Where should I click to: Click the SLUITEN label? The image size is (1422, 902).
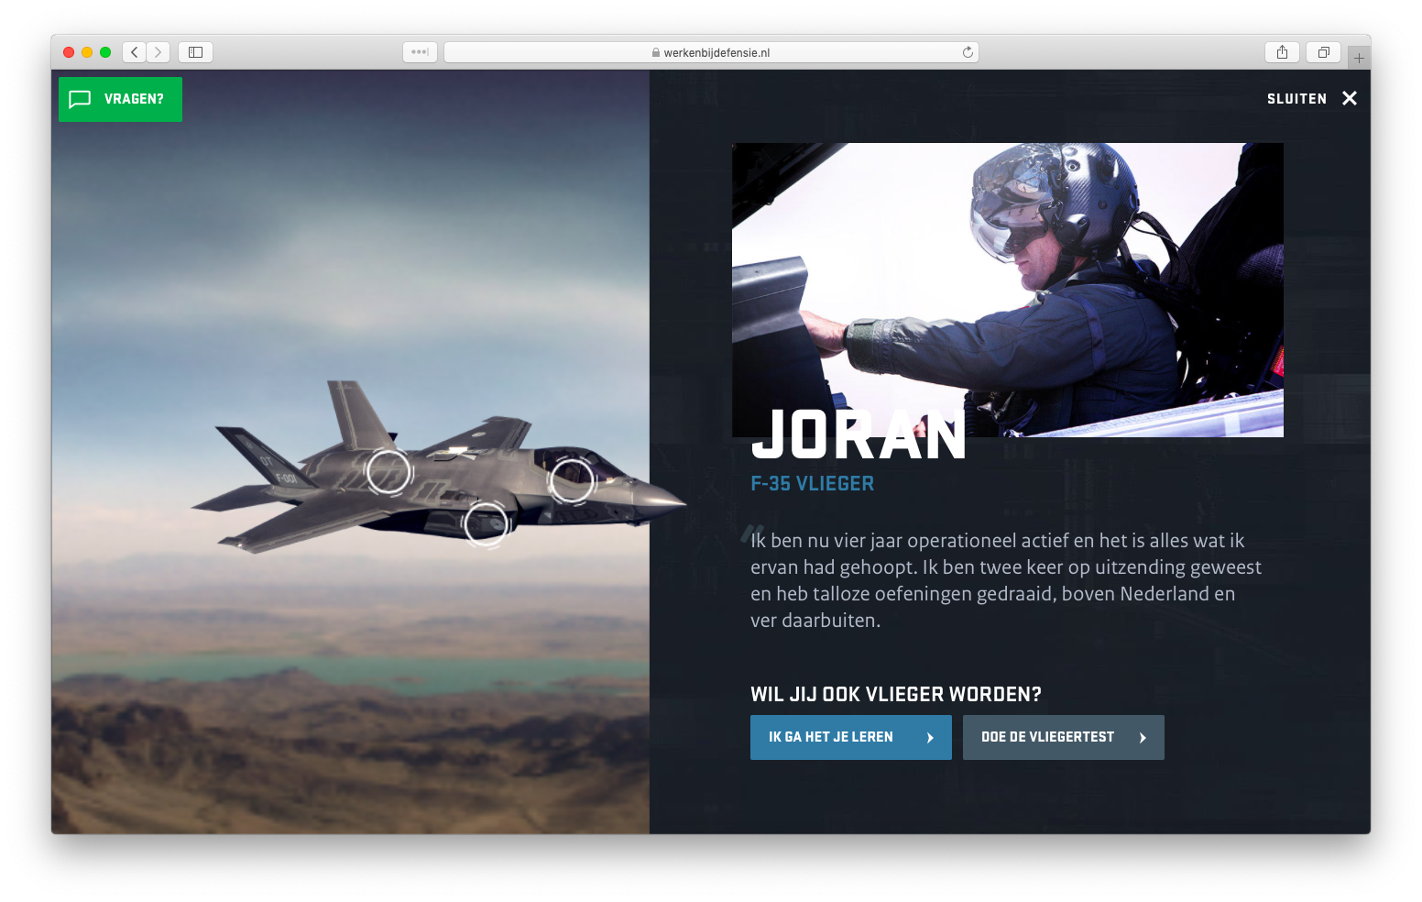[1296, 99]
